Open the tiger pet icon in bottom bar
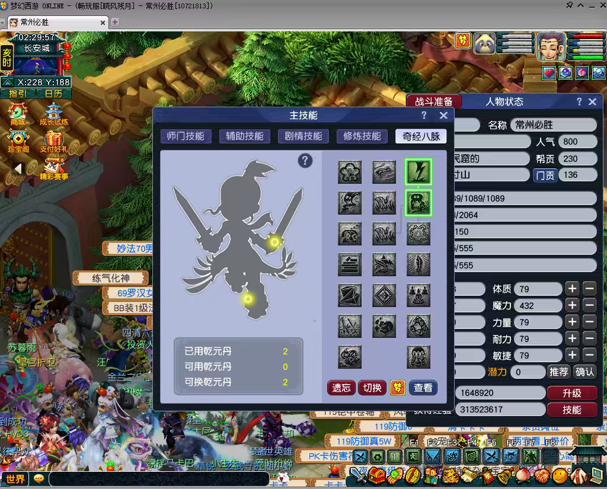Viewport: 607px width, 489px height. [x=451, y=476]
